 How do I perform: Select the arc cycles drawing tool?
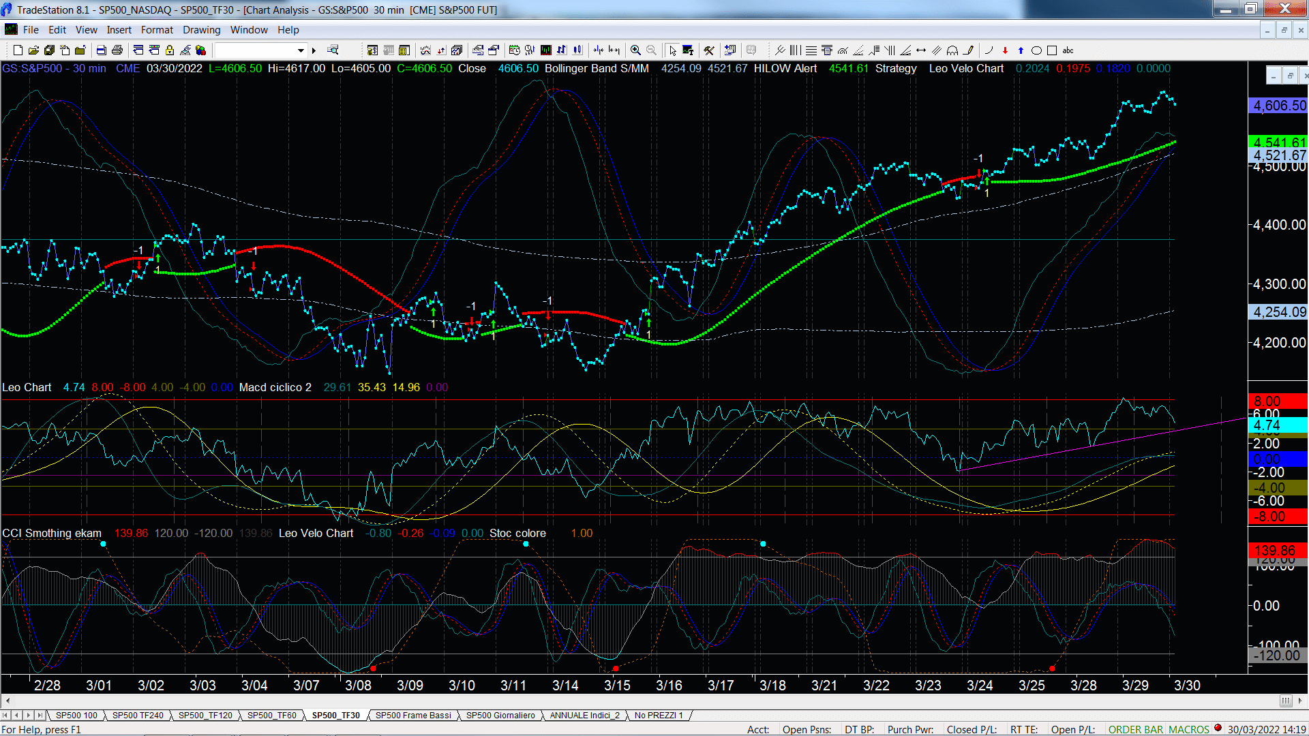[952, 50]
